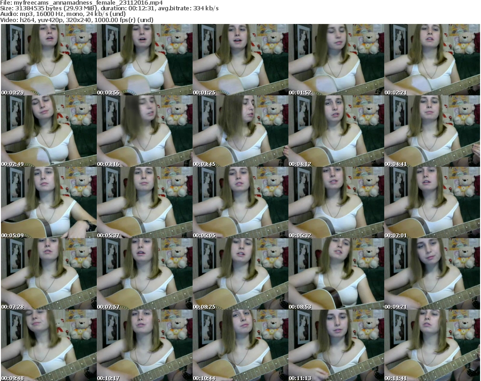
Task: Select the thumbnail timestamped 00:09:21
Action: tap(432, 274)
